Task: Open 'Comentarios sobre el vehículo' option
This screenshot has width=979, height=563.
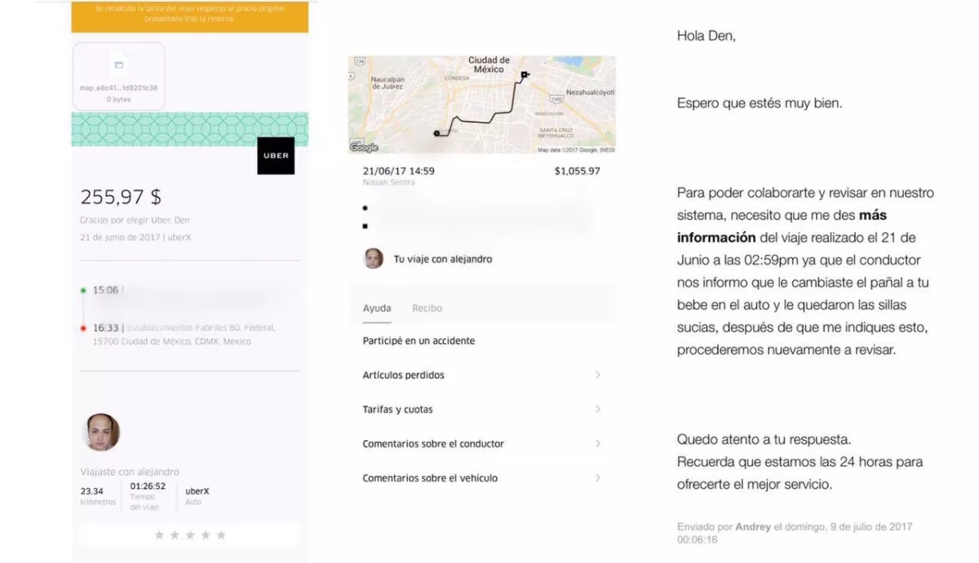Action: (x=481, y=477)
